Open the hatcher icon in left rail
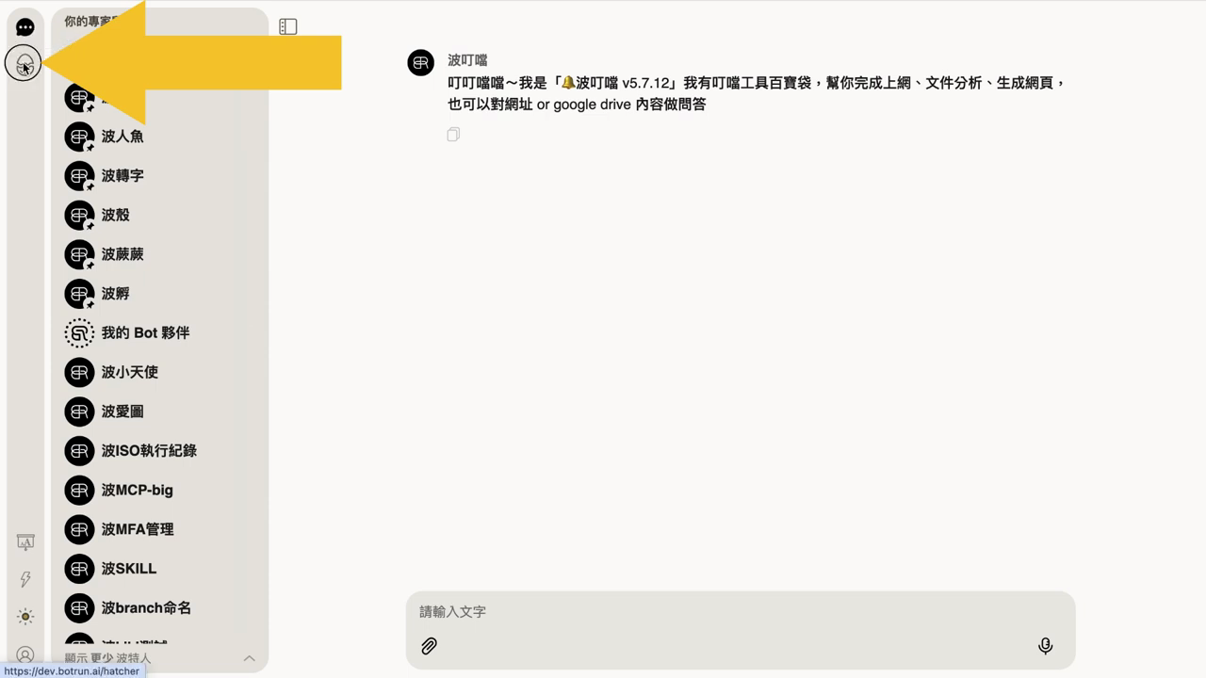The width and height of the screenshot is (1206, 678). [24, 64]
